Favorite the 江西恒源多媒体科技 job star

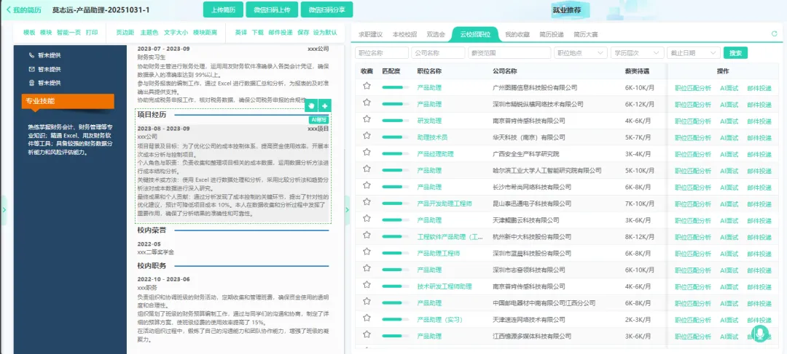pos(367,335)
